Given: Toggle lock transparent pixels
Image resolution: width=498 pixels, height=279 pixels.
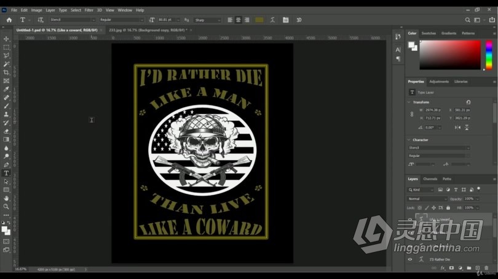Looking at the screenshot, I should pyautogui.click(x=419, y=208).
